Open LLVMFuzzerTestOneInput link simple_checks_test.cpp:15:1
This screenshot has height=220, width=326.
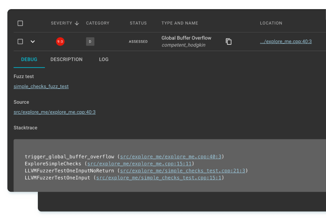tap(158, 178)
